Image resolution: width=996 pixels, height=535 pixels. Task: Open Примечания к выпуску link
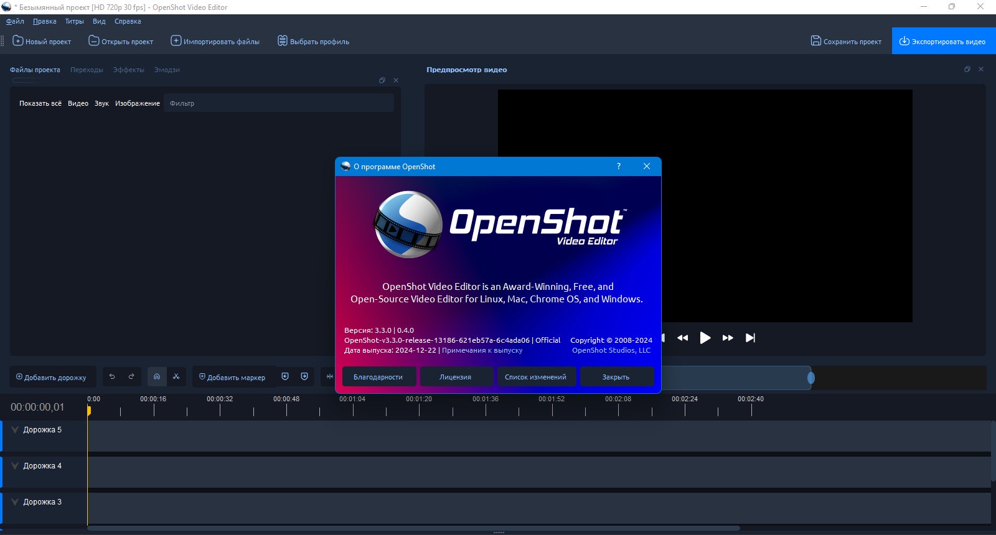coord(482,350)
